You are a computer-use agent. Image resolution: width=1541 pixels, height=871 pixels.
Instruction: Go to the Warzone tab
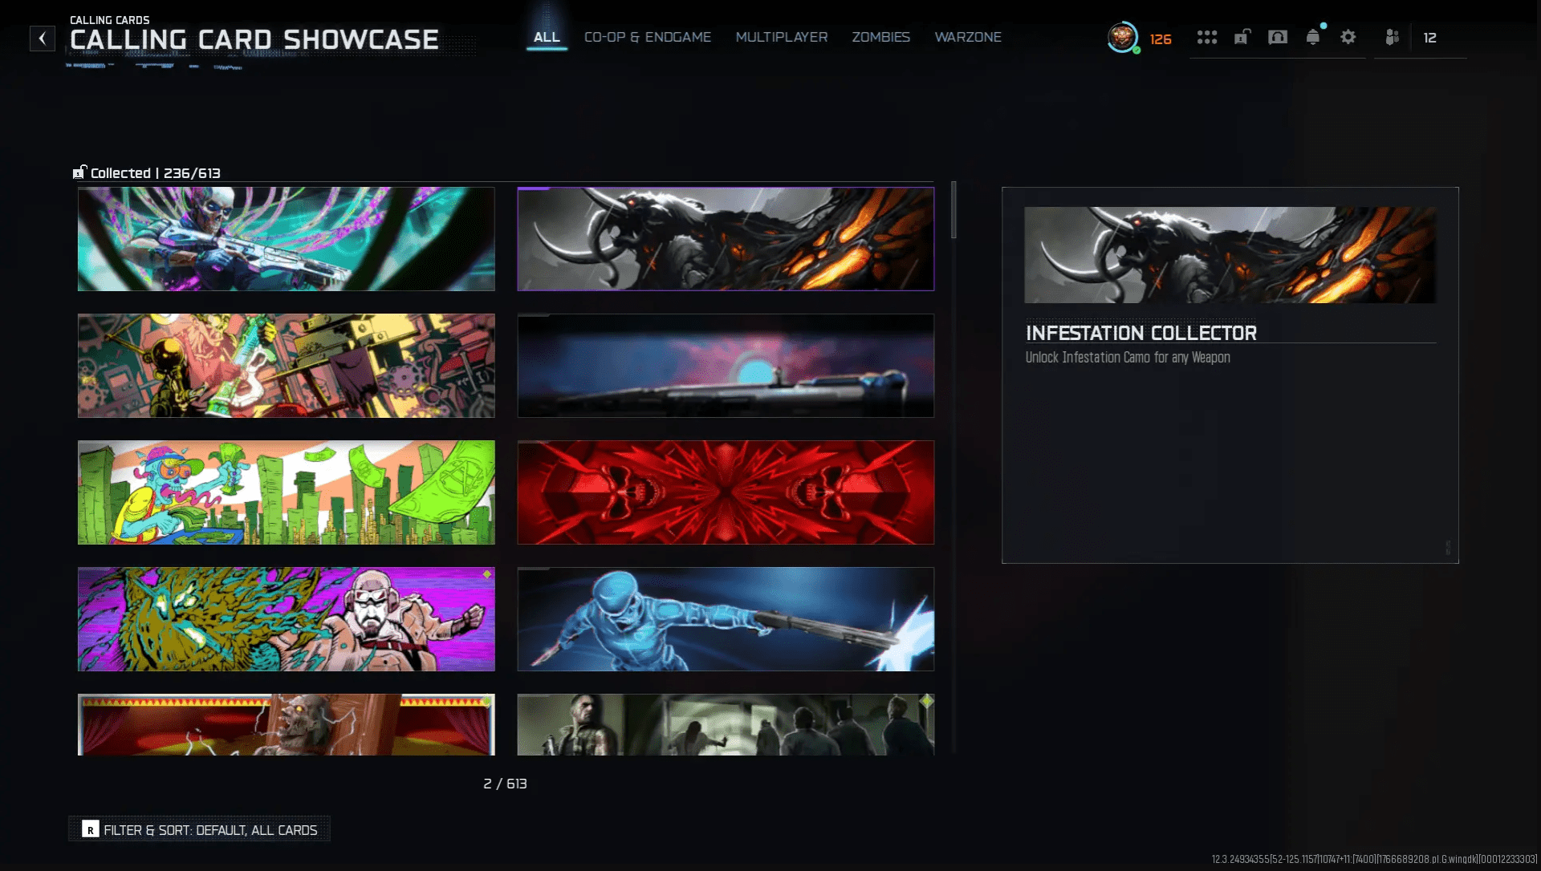point(967,38)
